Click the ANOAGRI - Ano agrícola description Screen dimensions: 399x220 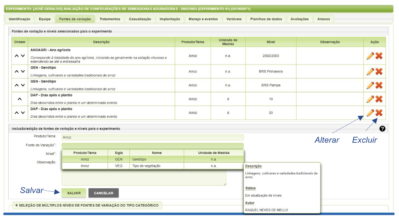[x=51, y=50]
